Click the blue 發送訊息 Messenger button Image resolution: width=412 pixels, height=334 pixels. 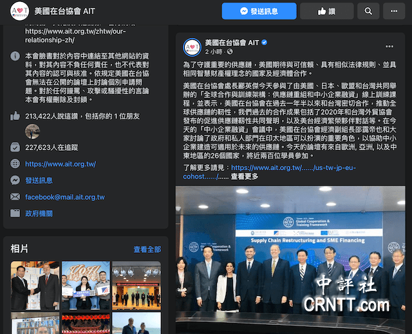point(259,11)
